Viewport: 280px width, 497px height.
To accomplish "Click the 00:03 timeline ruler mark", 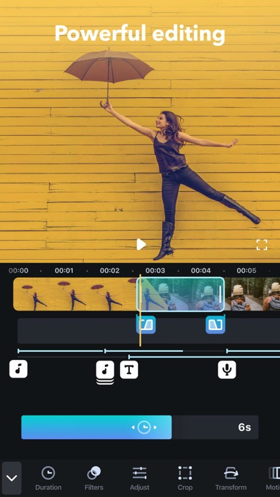I will [155, 271].
